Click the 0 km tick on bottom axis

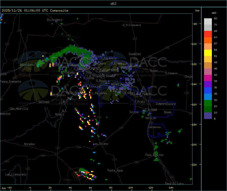(x=30, y=187)
